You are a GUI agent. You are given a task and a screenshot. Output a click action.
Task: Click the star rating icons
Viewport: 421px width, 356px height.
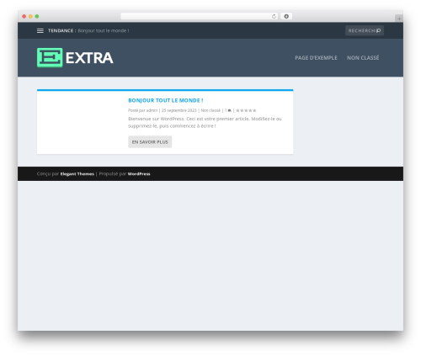point(246,110)
